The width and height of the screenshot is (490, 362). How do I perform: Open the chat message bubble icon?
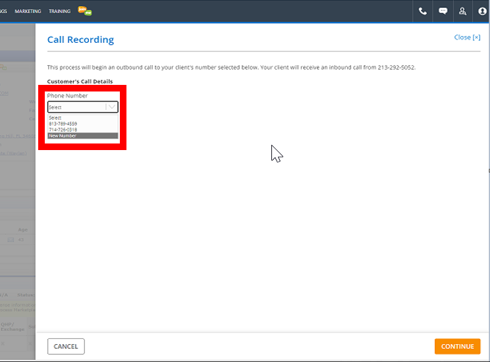click(x=443, y=11)
